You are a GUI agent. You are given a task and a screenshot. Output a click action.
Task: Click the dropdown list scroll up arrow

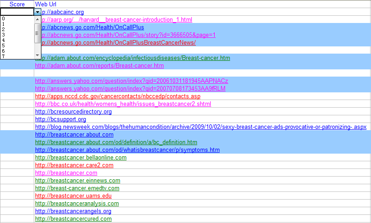point(37,19)
